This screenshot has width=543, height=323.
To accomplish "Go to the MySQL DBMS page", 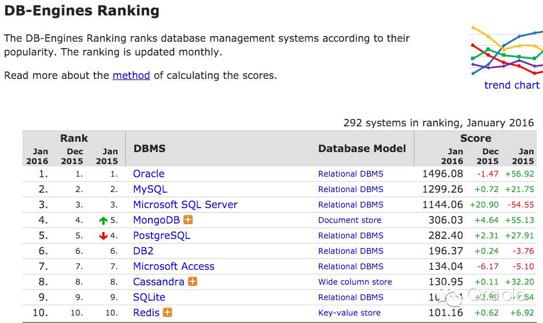I will [x=150, y=189].
